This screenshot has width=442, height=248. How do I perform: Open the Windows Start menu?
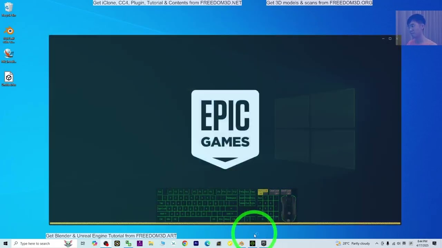pos(5,244)
